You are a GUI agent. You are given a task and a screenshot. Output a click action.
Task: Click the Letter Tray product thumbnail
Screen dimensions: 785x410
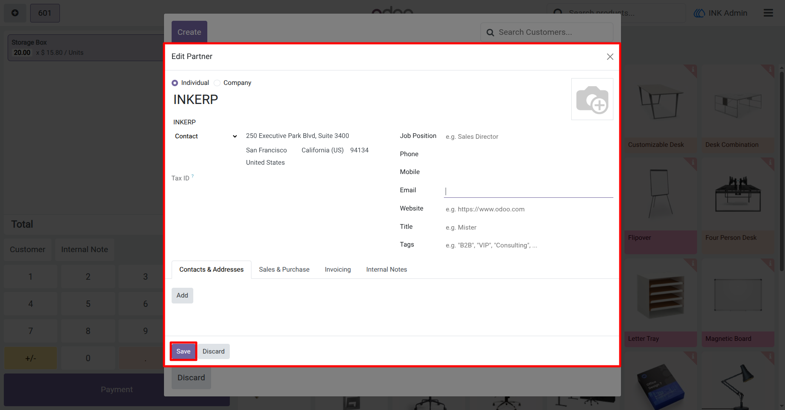point(661,295)
